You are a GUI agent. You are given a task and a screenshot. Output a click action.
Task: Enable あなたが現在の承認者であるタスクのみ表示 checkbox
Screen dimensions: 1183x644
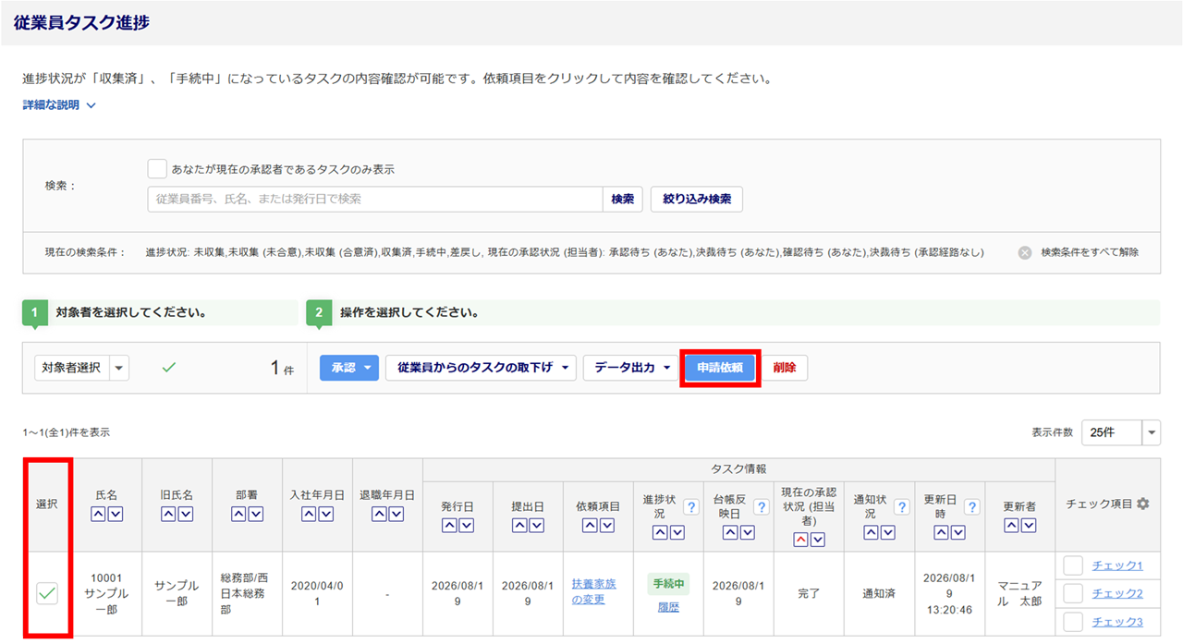pos(157,168)
